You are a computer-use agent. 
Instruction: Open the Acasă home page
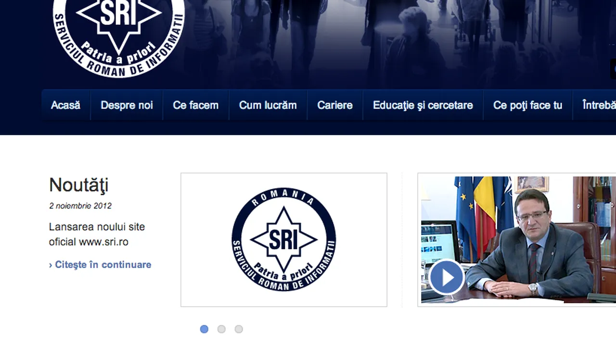65,105
